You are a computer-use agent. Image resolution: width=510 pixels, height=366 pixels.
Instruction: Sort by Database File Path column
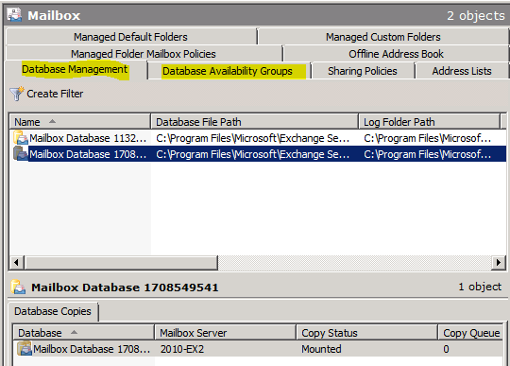(254, 122)
